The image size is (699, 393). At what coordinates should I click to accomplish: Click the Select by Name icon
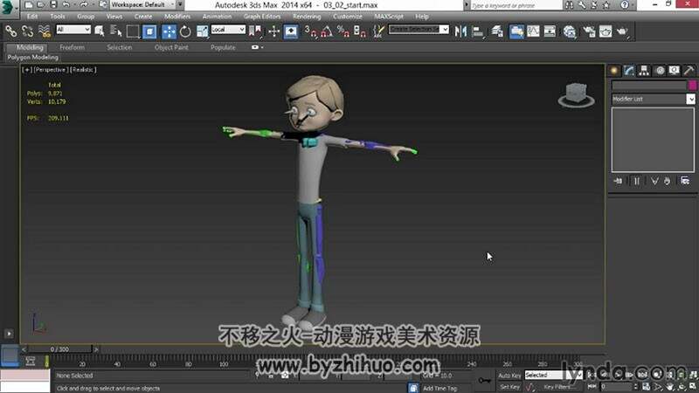[116, 31]
